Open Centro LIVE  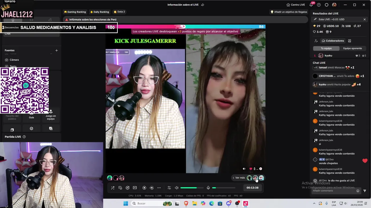[296, 5]
